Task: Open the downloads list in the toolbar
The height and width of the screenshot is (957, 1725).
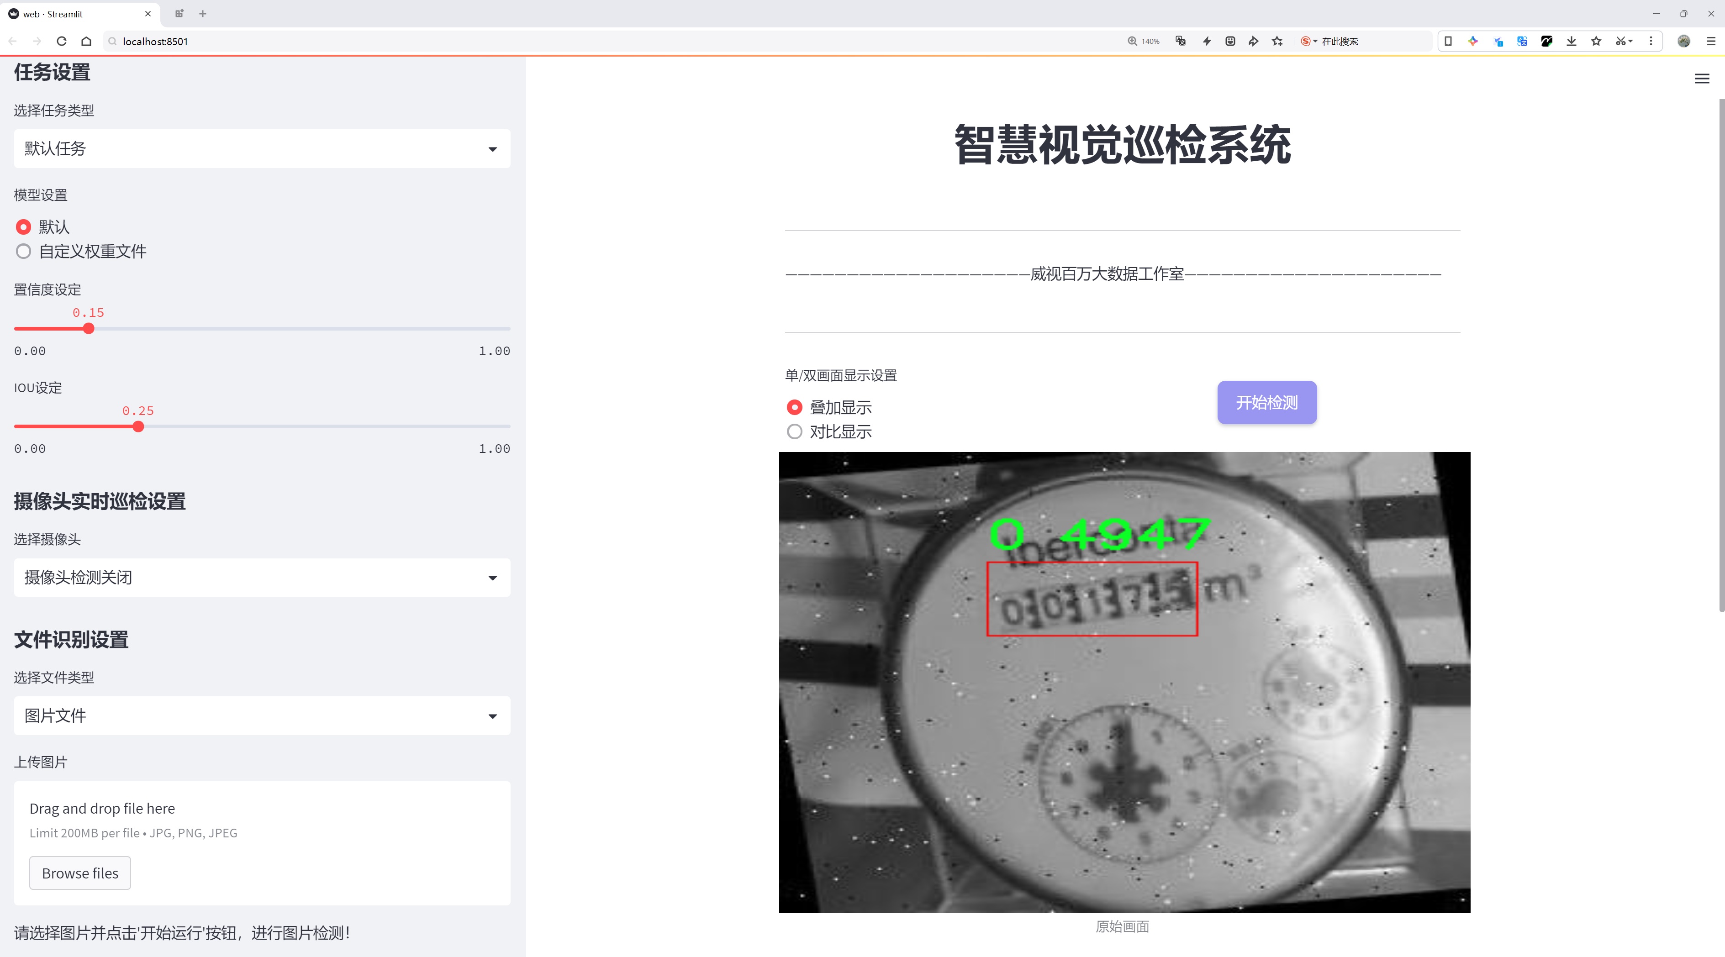Action: tap(1571, 41)
